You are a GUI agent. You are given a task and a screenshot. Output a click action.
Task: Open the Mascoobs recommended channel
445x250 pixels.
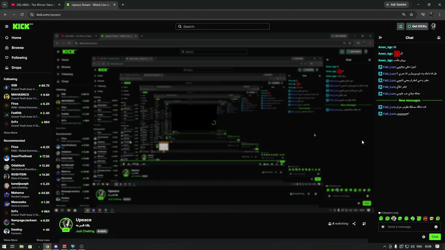pyautogui.click(x=27, y=204)
